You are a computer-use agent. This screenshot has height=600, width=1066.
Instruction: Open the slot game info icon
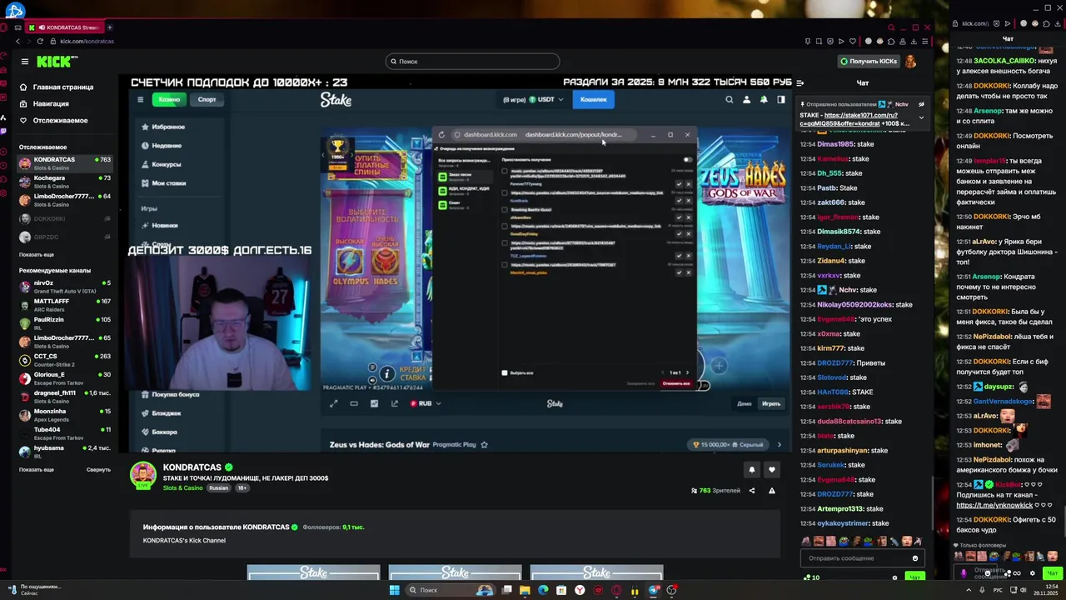tap(386, 373)
